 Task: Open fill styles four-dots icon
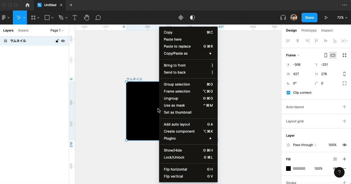[335, 159]
